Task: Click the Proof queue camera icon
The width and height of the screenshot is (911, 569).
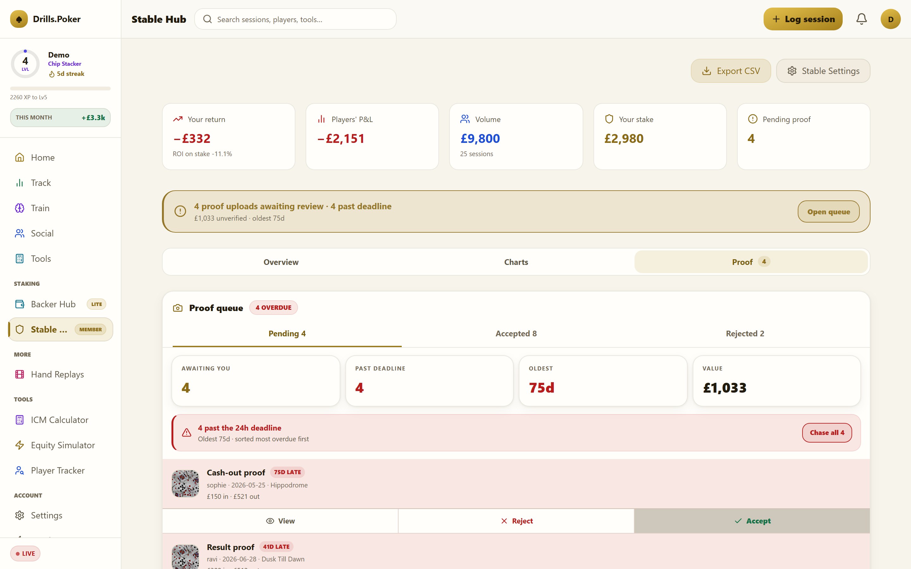Action: [x=178, y=308]
